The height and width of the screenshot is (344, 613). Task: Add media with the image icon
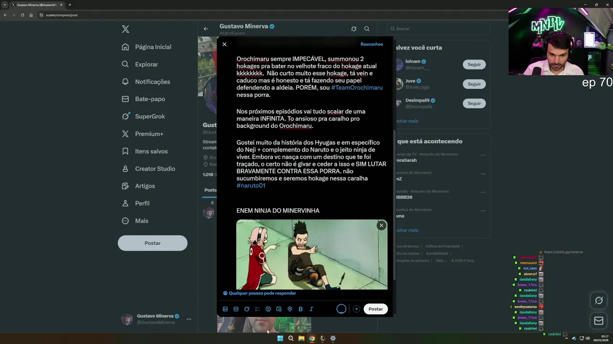(225, 309)
